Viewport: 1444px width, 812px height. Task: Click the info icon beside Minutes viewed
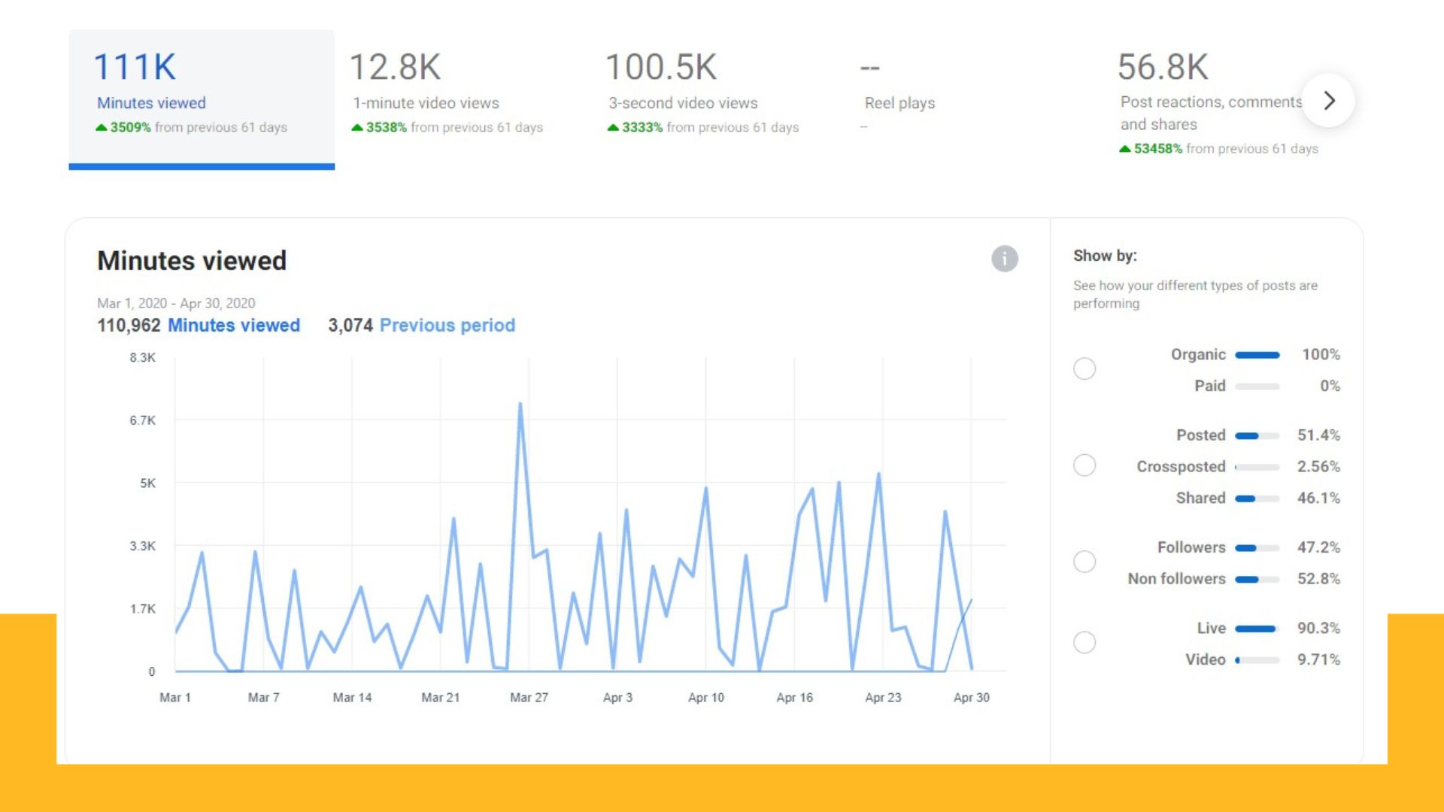[1004, 259]
